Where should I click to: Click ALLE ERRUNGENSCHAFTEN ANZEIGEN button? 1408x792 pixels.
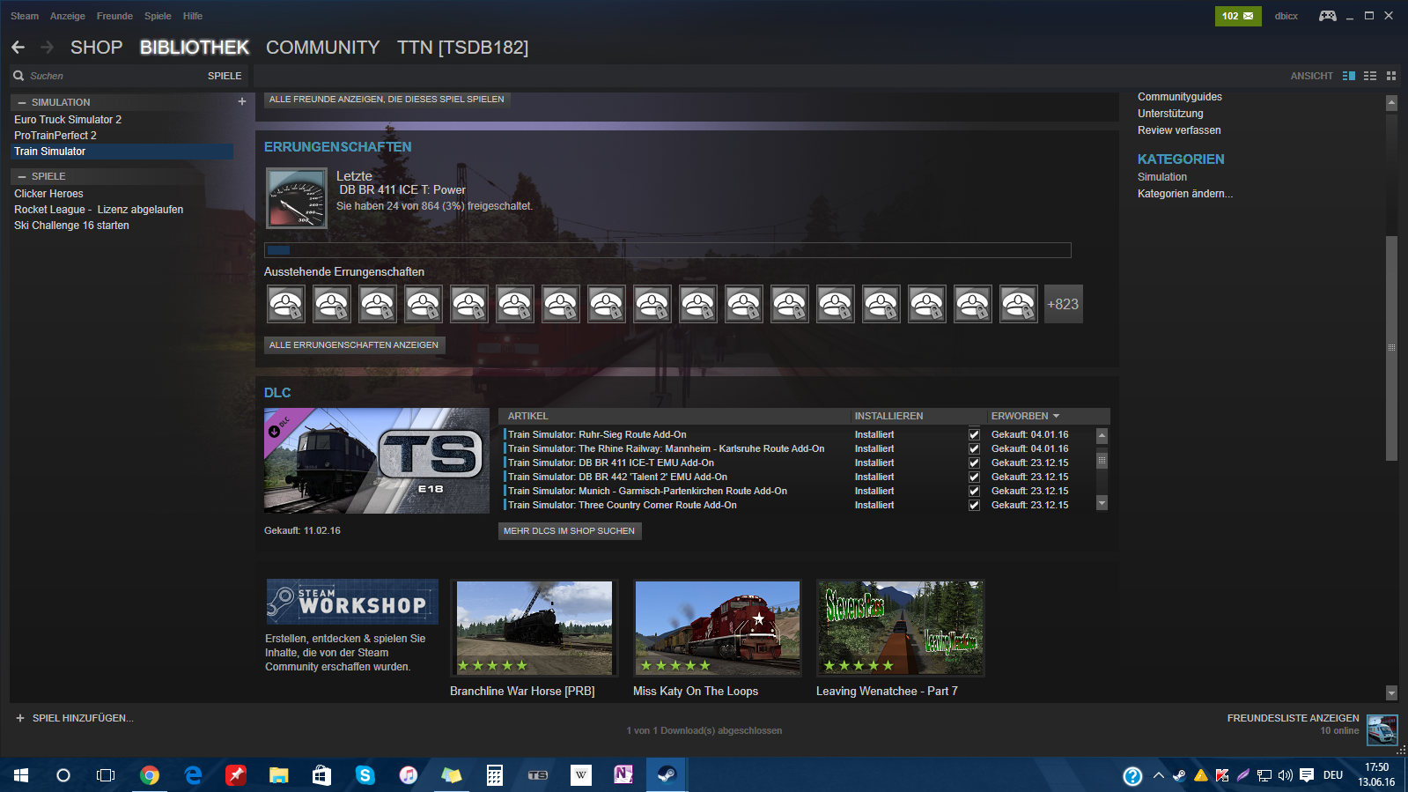point(354,345)
